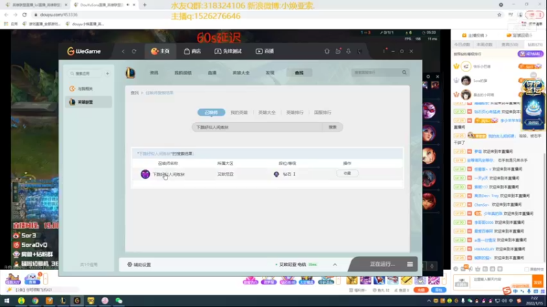Open summoner 下路好似人间炼狱 from the results
This screenshot has width=547, height=307.
coord(168,175)
